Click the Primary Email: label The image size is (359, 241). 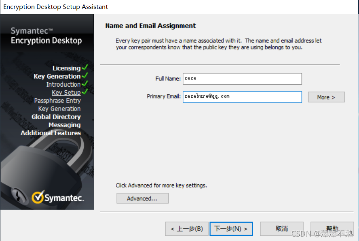(x=164, y=96)
